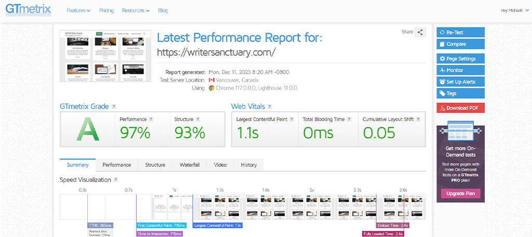This screenshot has height=237, width=532.
Task: Click the https://writersanctuary.com/ URL text
Action: [x=217, y=52]
